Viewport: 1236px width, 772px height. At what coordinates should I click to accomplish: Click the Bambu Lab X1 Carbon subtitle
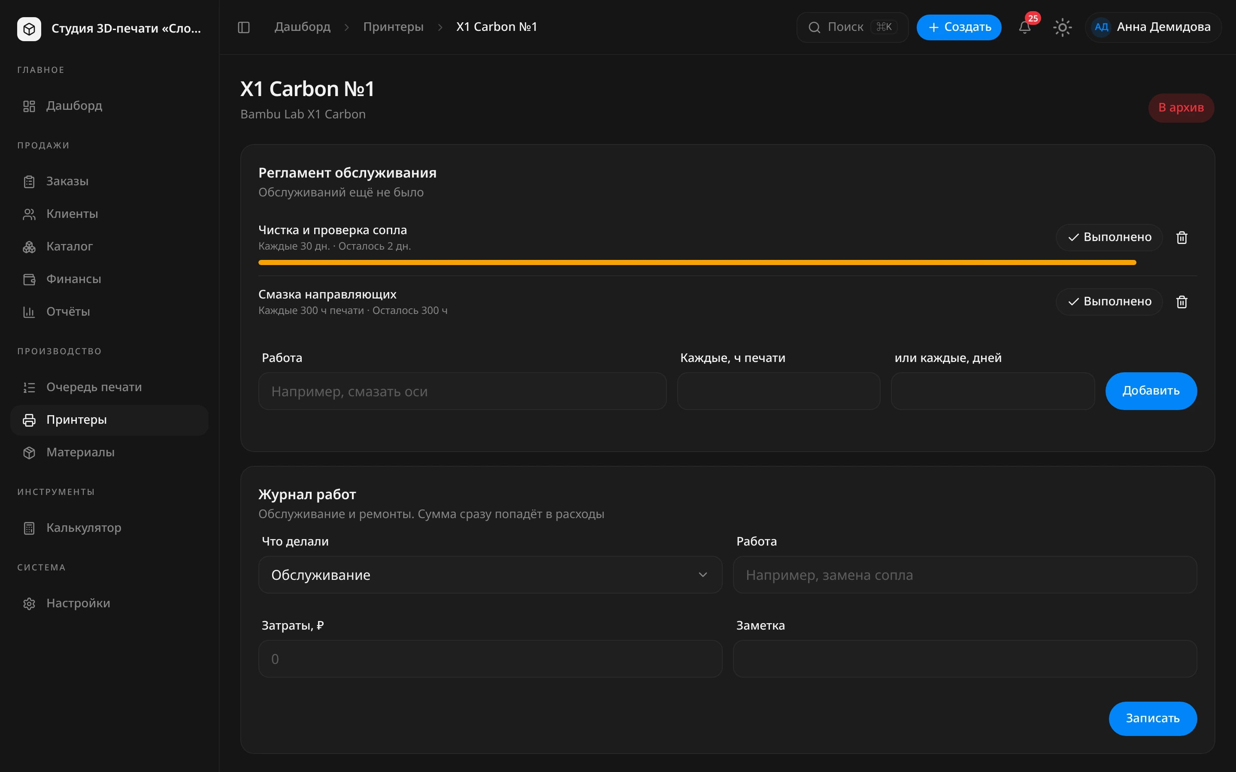303,115
